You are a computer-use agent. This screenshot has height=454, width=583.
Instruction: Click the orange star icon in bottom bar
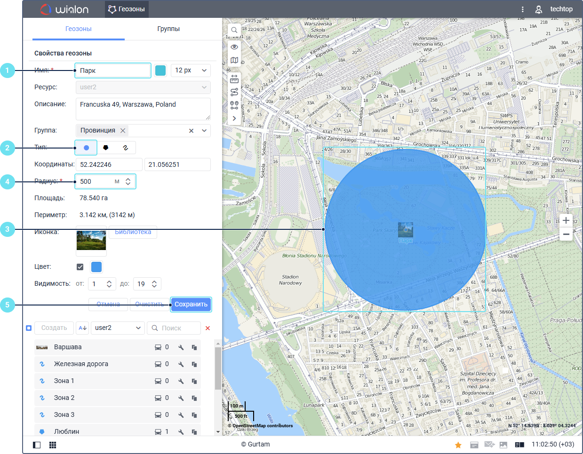point(458,445)
